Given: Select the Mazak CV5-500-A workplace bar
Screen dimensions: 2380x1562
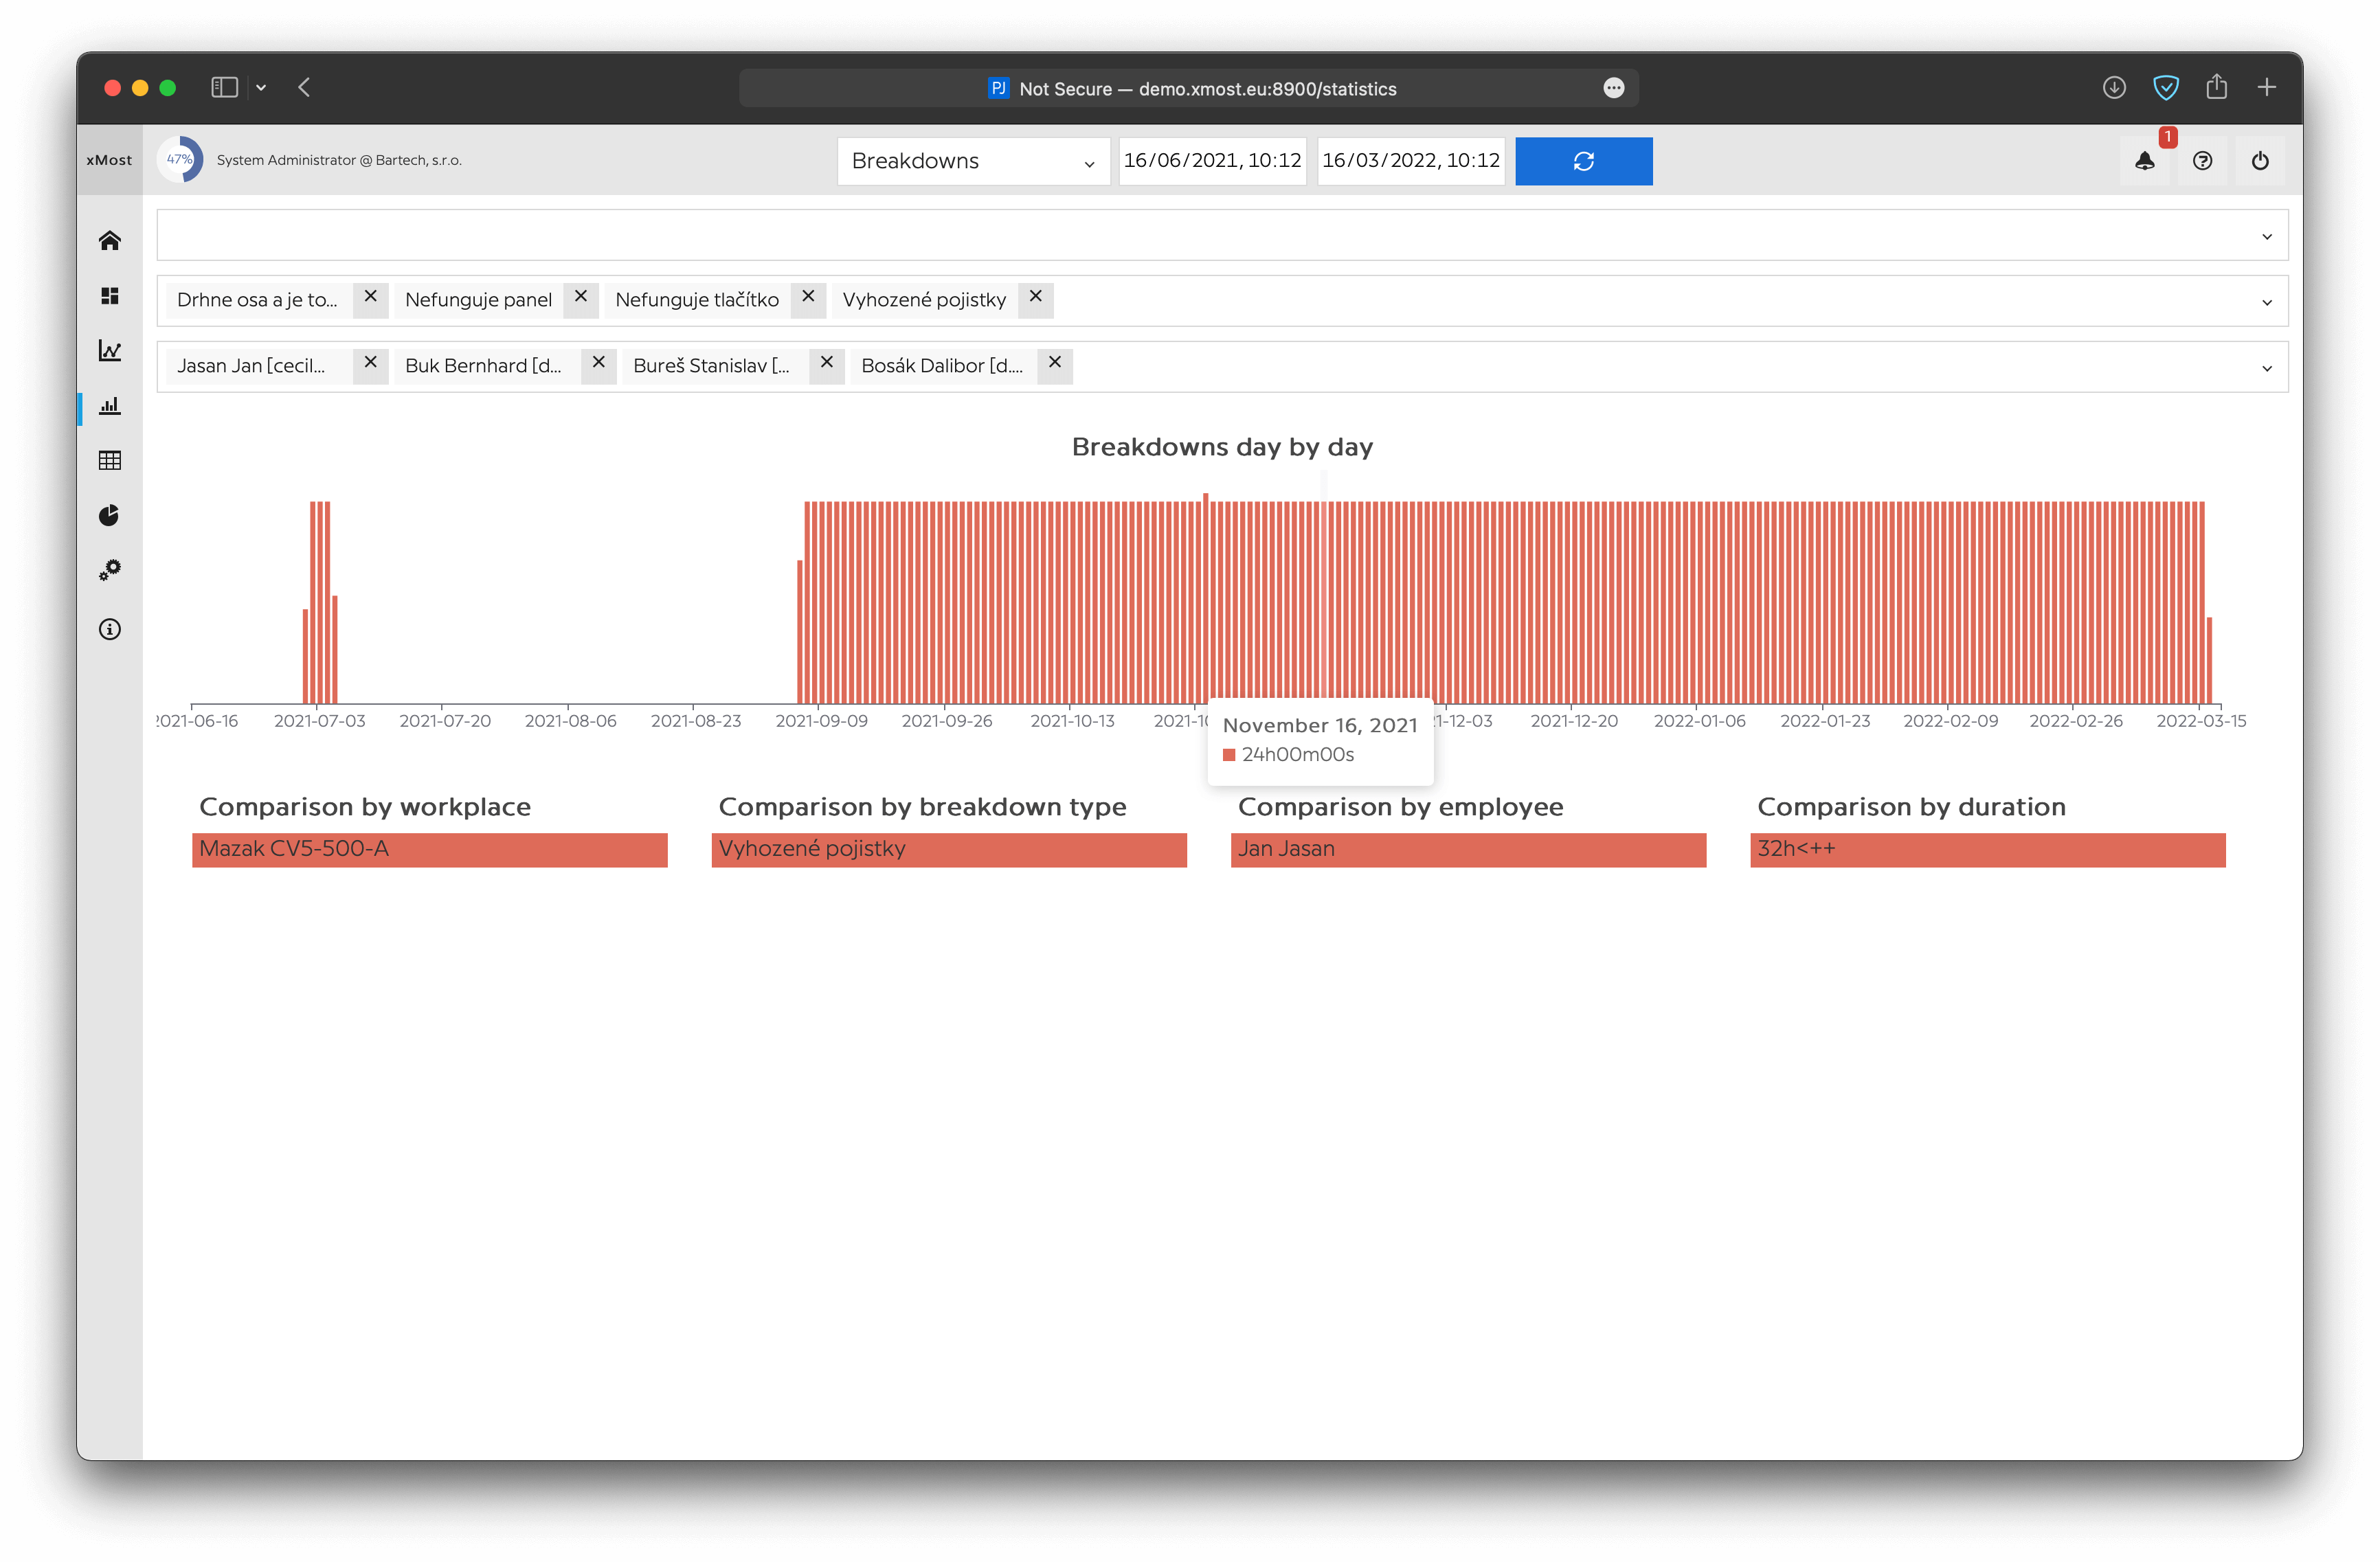Looking at the screenshot, I should (429, 849).
